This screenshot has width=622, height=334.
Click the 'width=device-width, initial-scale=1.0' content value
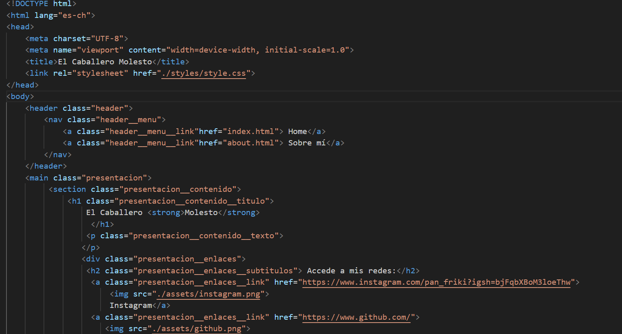pyautogui.click(x=258, y=50)
